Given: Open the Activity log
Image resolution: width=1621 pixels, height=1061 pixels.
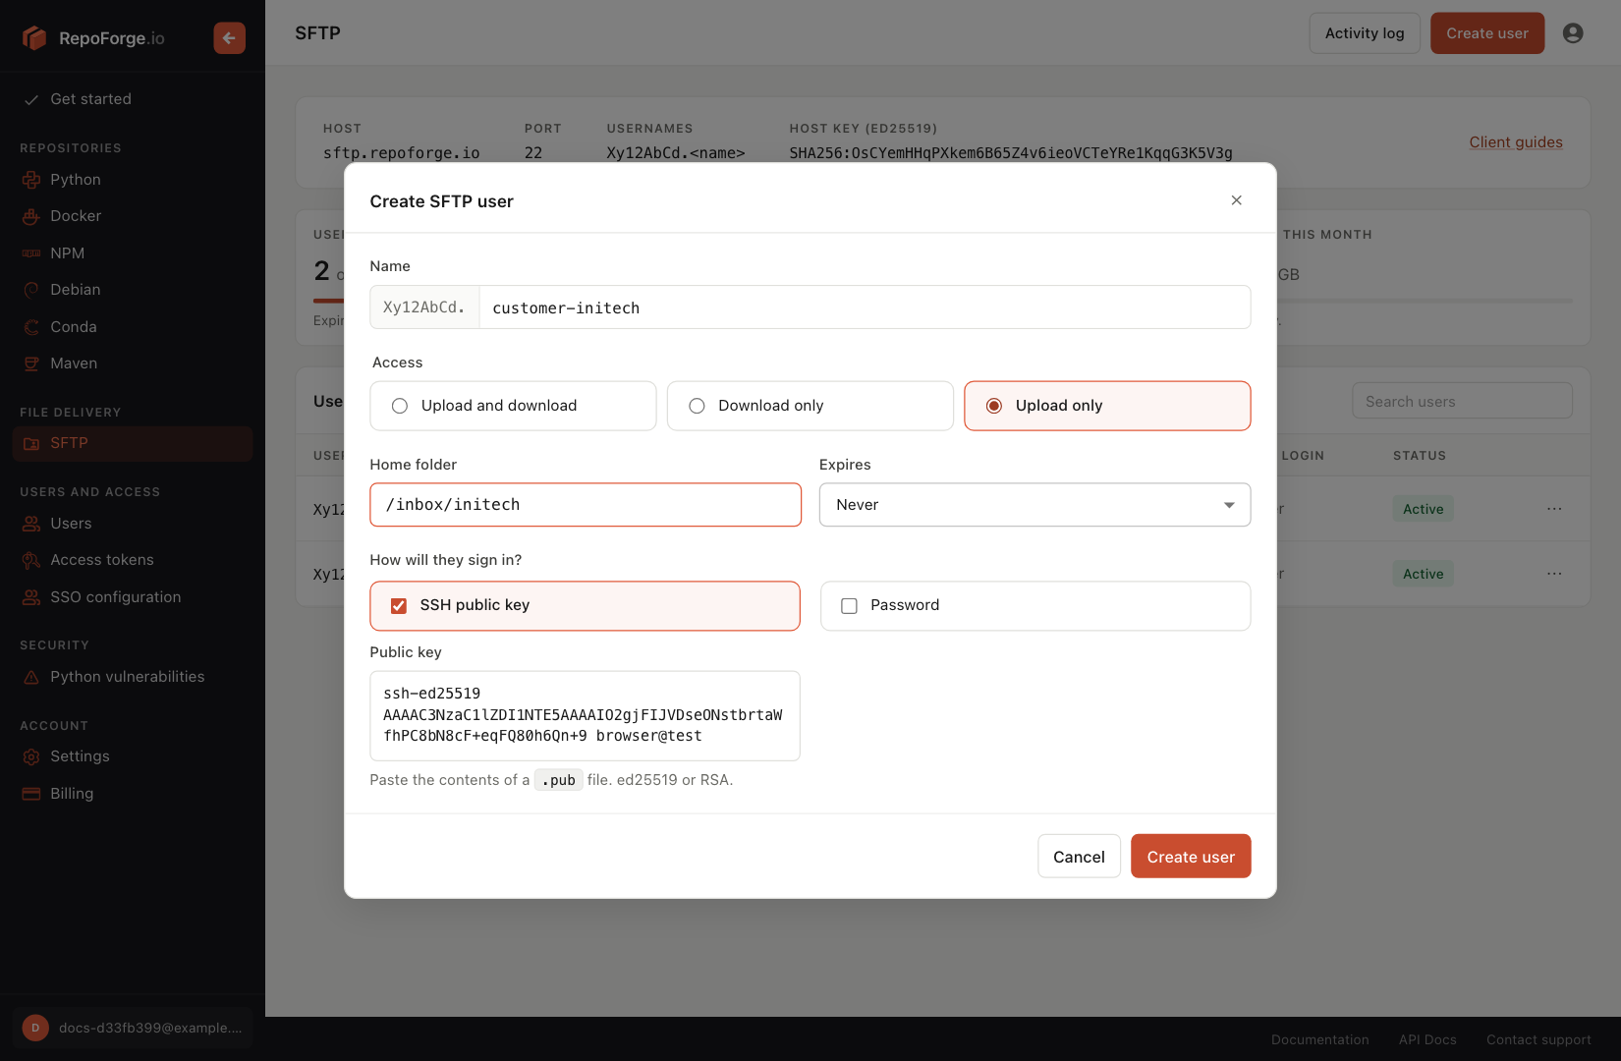Looking at the screenshot, I should tap(1365, 33).
